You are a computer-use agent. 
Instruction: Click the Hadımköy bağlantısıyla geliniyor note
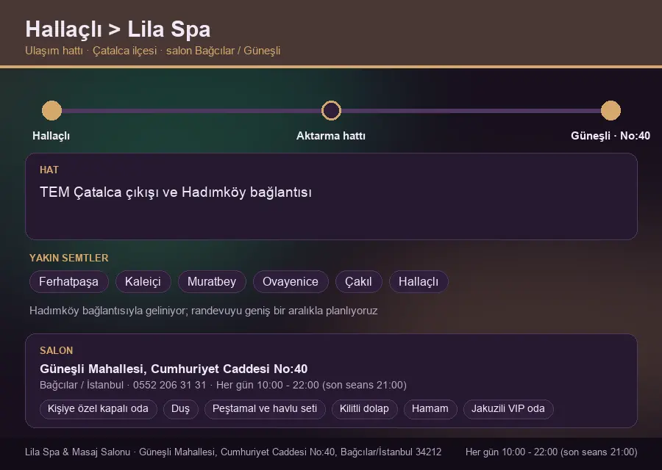click(204, 311)
